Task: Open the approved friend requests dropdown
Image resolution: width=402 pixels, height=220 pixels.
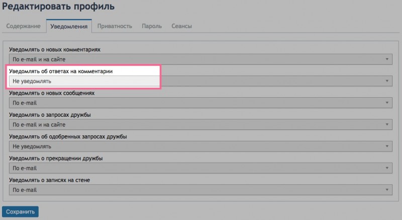Action: click(x=200, y=146)
